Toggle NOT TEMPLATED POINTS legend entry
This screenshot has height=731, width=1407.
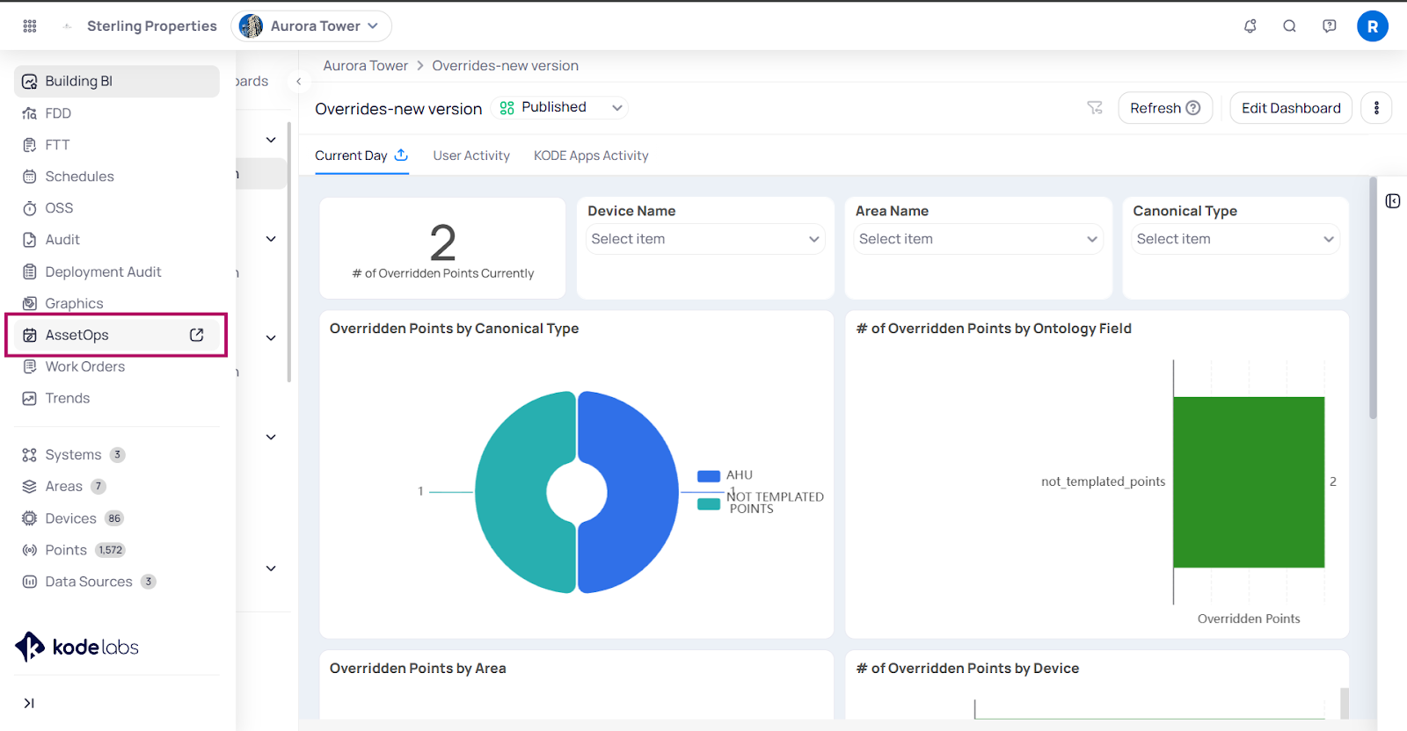click(x=709, y=504)
